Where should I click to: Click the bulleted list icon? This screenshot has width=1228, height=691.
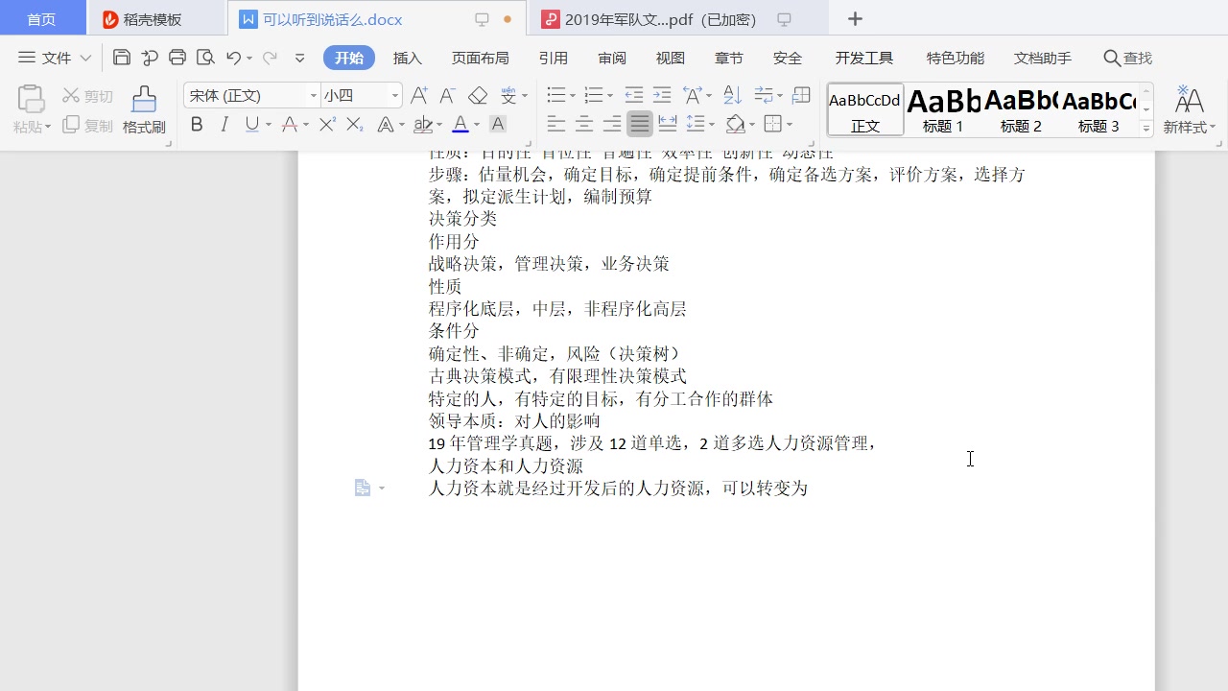pos(555,95)
